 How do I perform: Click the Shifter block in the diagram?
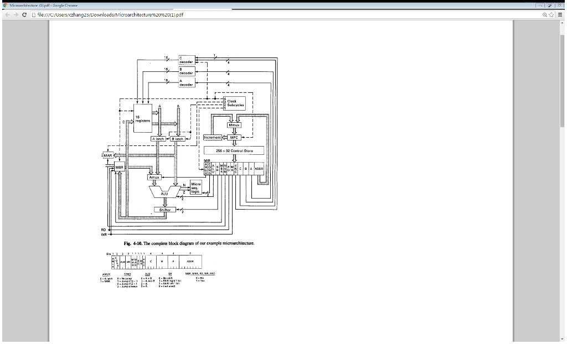click(x=164, y=210)
